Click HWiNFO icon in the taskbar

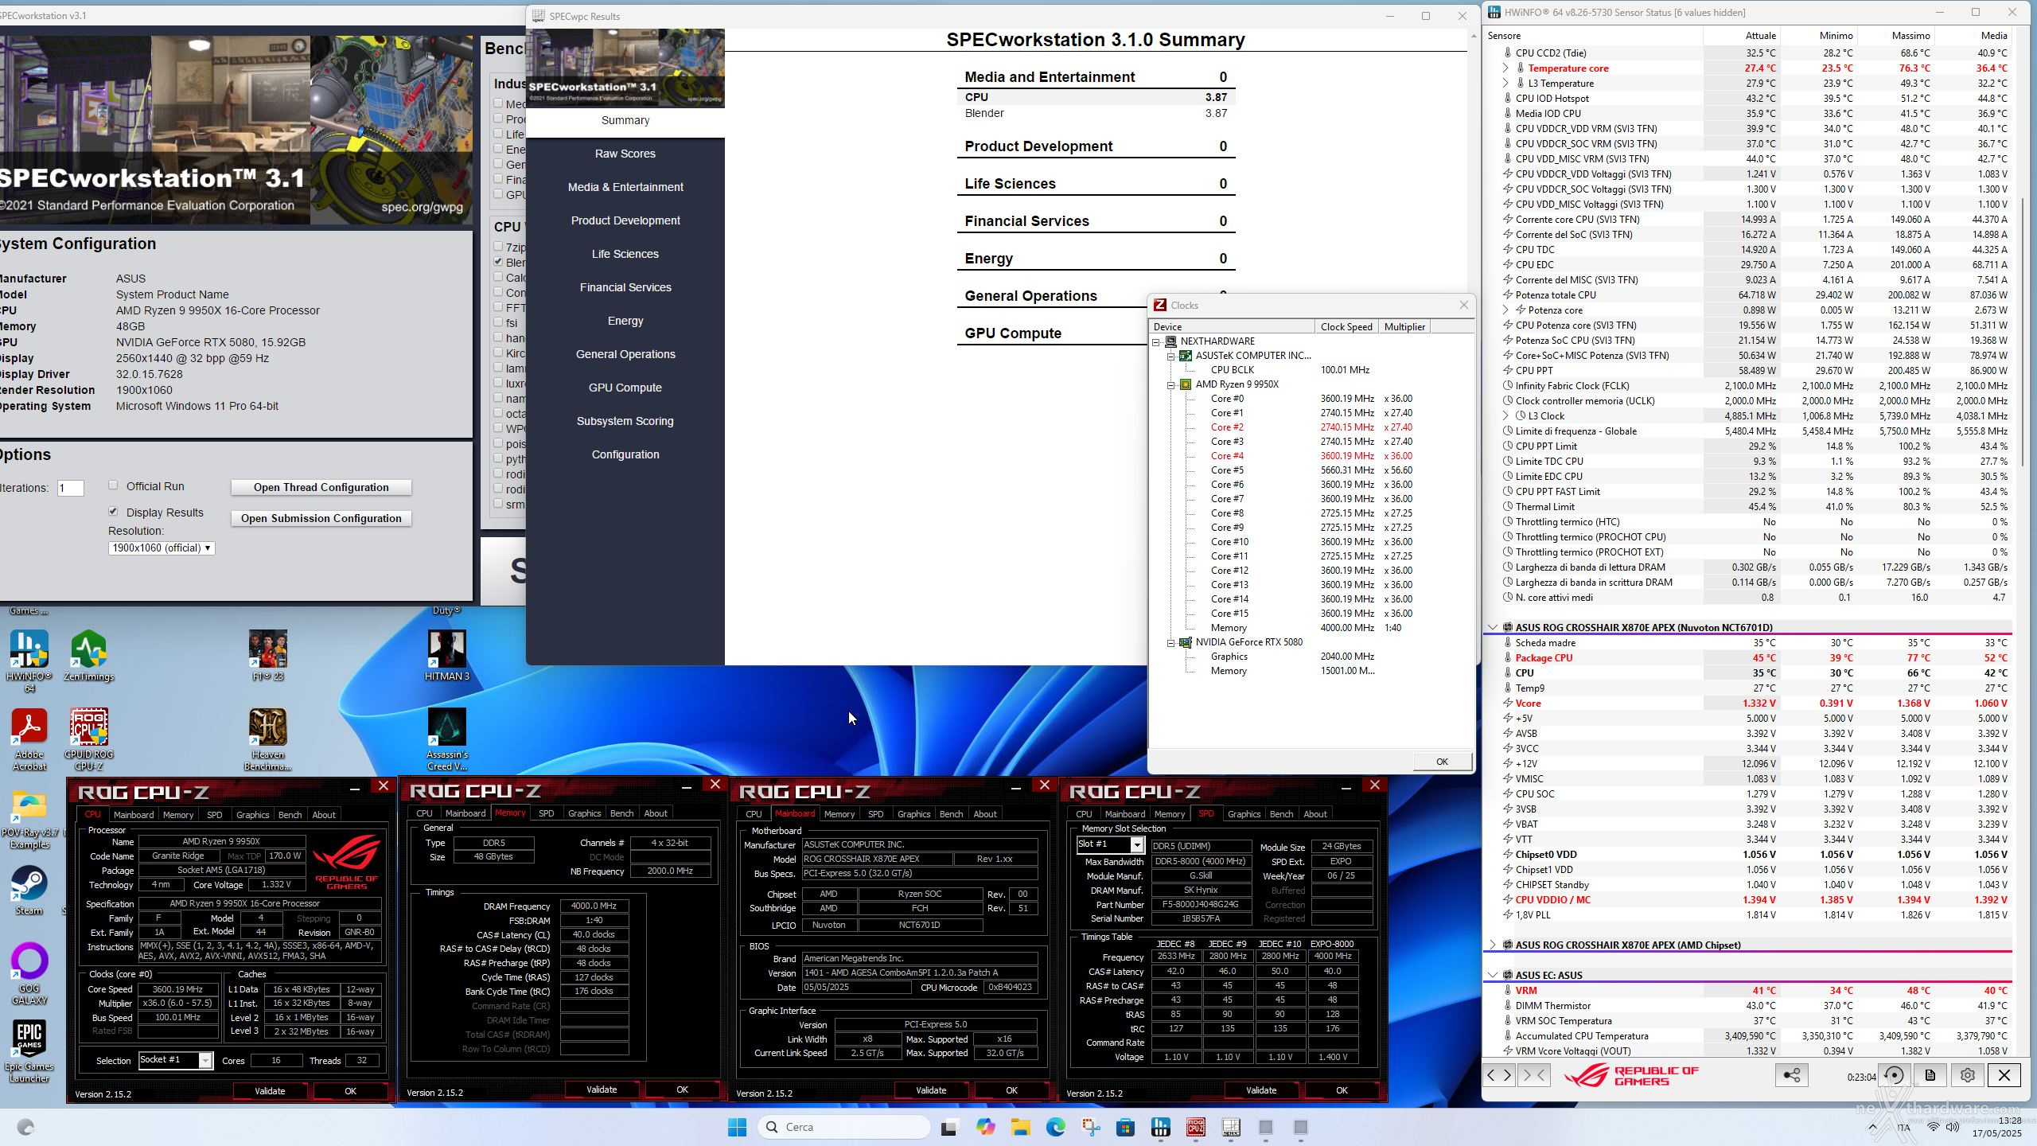click(1160, 1127)
